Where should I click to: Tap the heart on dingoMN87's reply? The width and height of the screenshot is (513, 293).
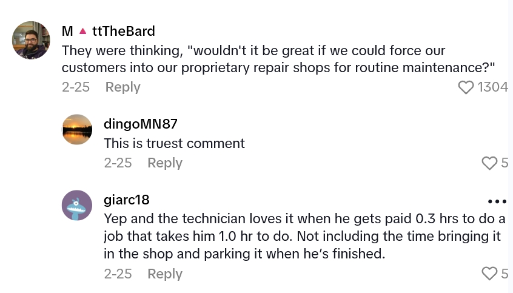(x=489, y=163)
